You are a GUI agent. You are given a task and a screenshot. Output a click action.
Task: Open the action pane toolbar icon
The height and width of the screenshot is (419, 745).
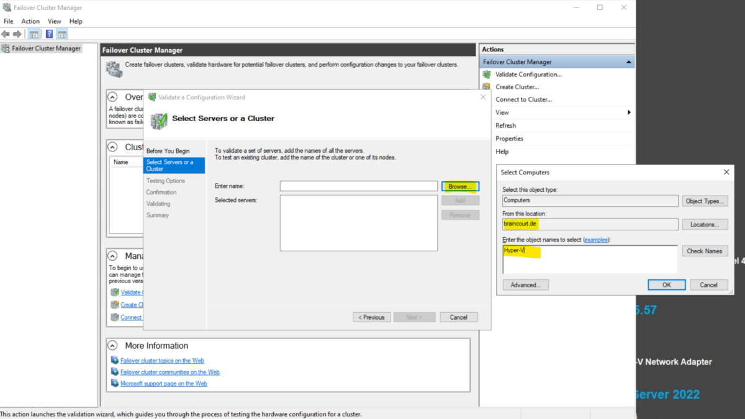(x=61, y=34)
